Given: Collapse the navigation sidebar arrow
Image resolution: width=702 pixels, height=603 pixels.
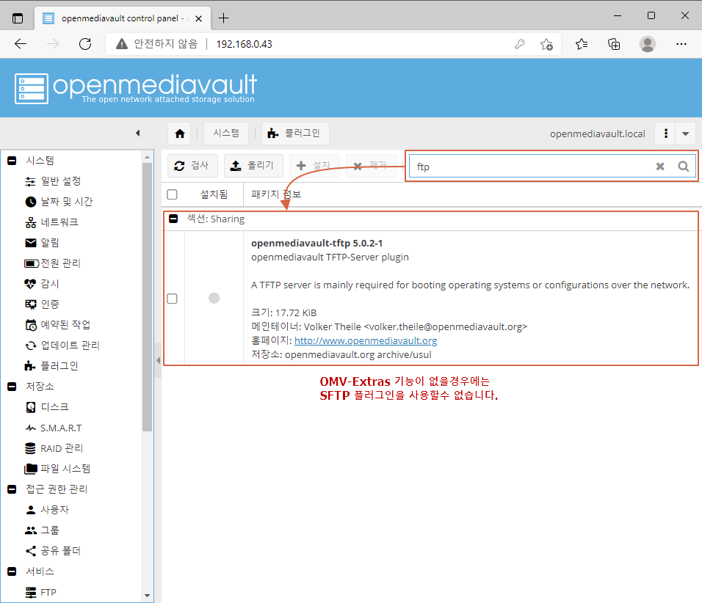Looking at the screenshot, I should [138, 133].
